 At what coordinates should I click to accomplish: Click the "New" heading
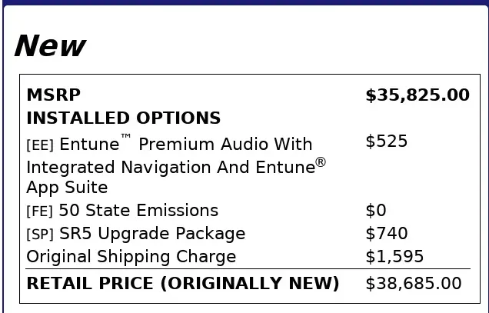(x=49, y=46)
